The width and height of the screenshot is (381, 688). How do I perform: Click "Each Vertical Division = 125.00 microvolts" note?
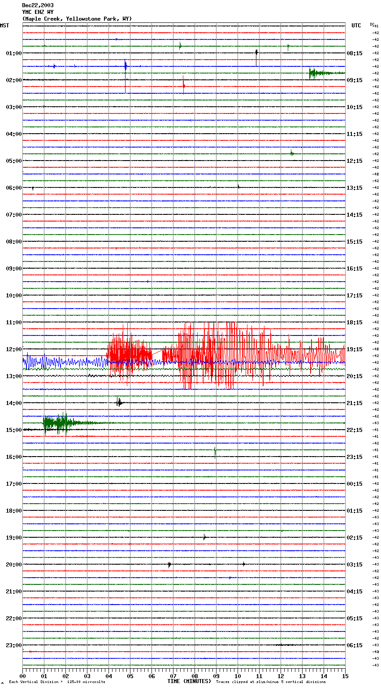[x=57, y=682]
